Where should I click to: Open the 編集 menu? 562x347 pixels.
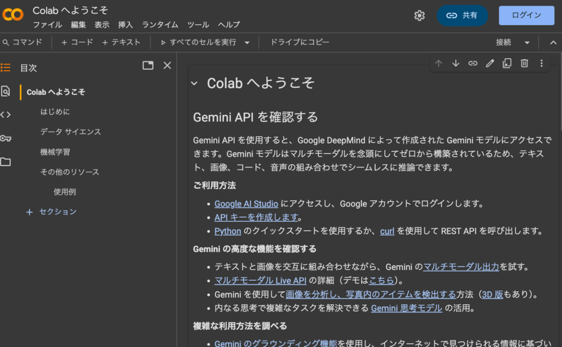point(78,25)
